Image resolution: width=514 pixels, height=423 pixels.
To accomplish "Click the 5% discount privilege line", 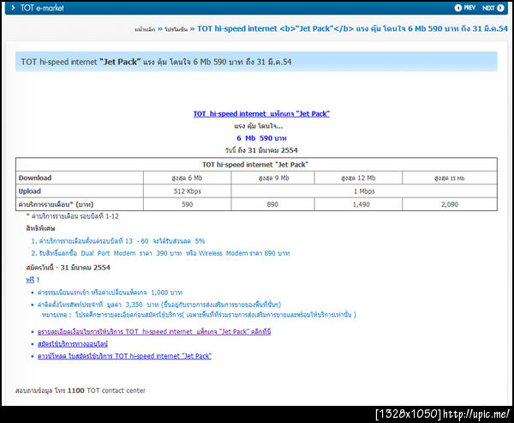I will tap(118, 241).
